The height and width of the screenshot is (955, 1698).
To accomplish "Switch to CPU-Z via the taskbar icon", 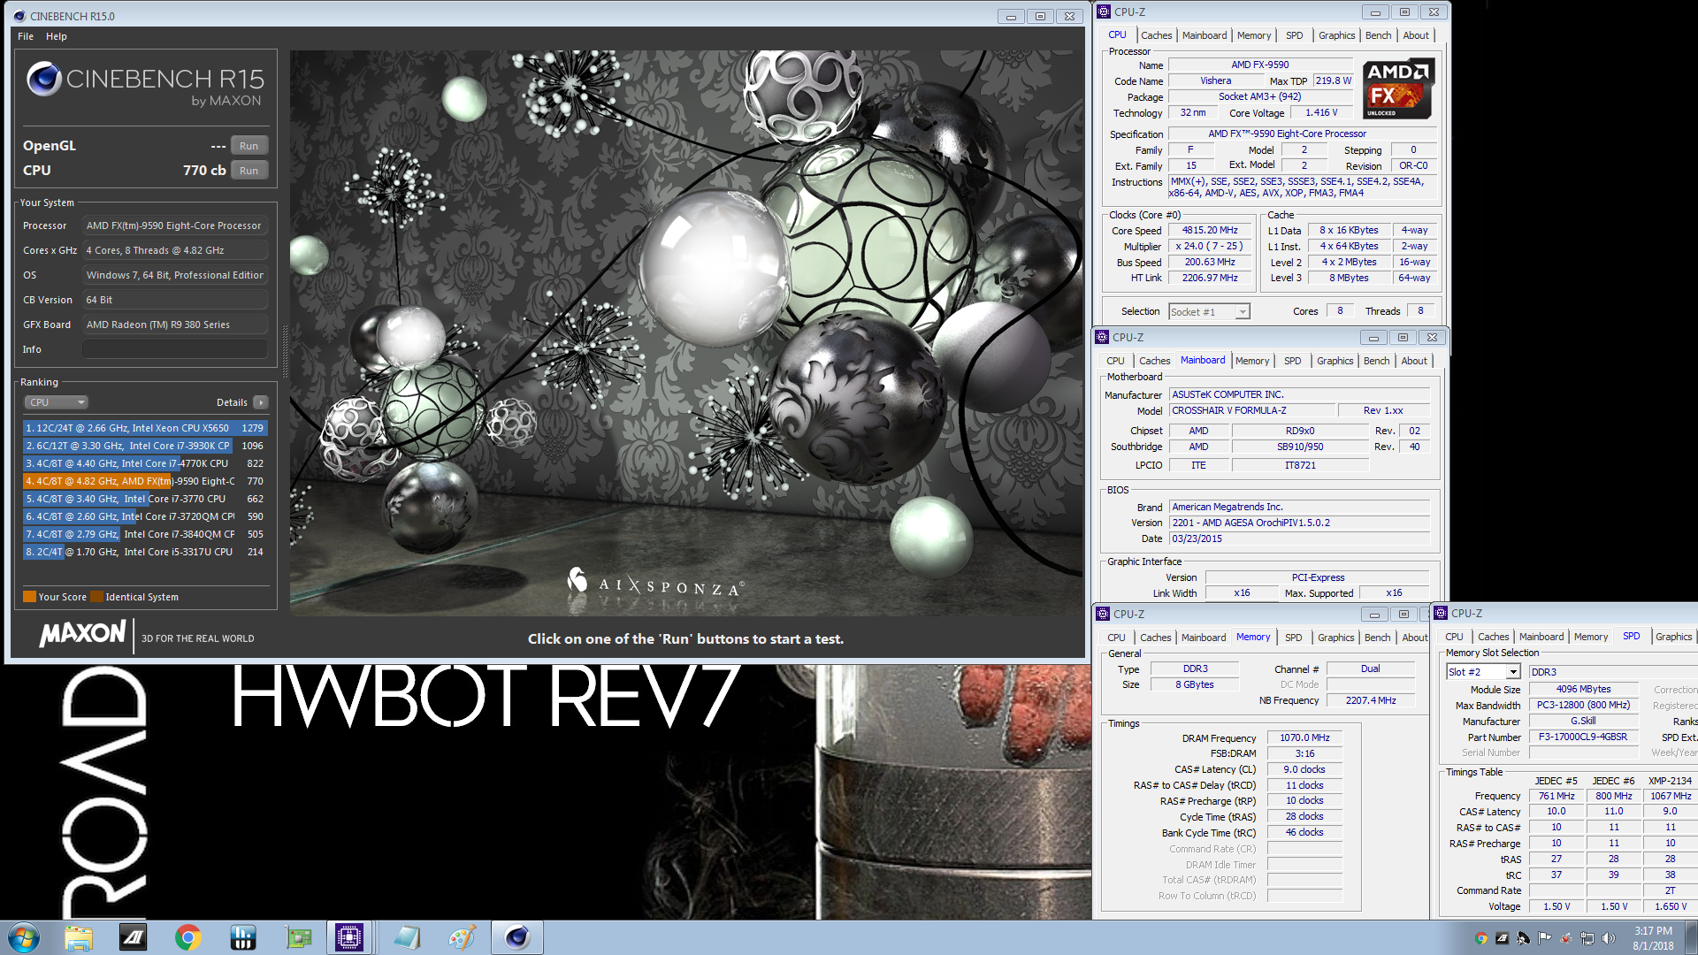I will coord(349,937).
